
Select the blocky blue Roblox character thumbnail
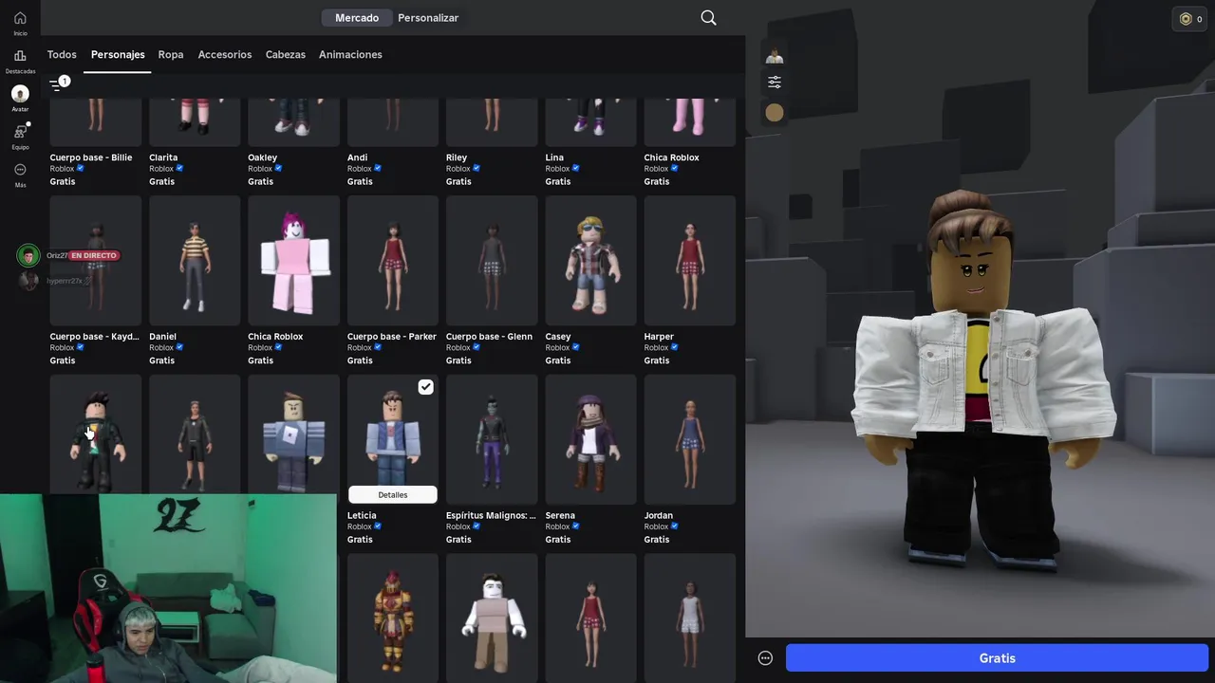pyautogui.click(x=293, y=434)
